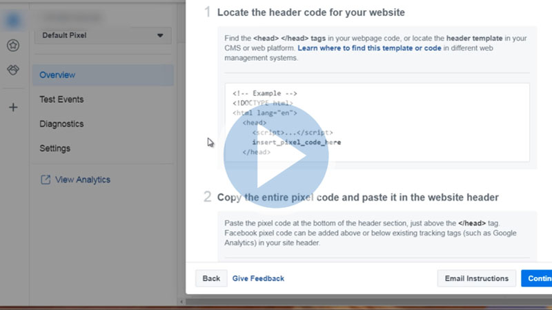The height and width of the screenshot is (310, 552).
Task: Click 'Locate the header code' step heading
Action: click(x=310, y=12)
